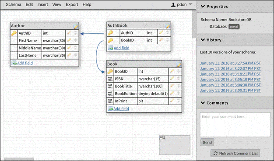
Task: Open the Insert menu
Action: (x=42, y=4)
